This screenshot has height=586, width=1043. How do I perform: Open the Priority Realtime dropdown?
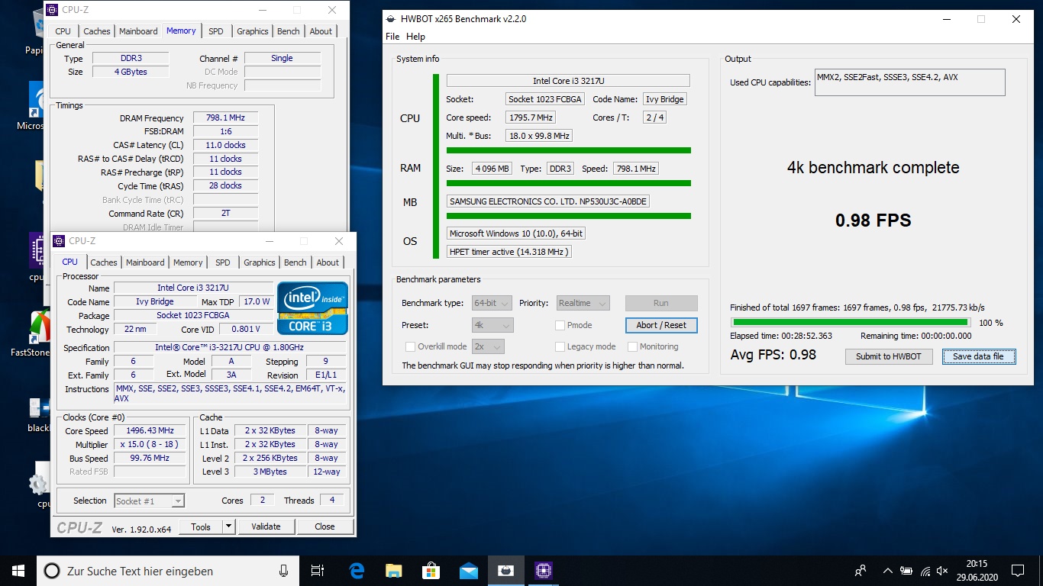click(583, 303)
